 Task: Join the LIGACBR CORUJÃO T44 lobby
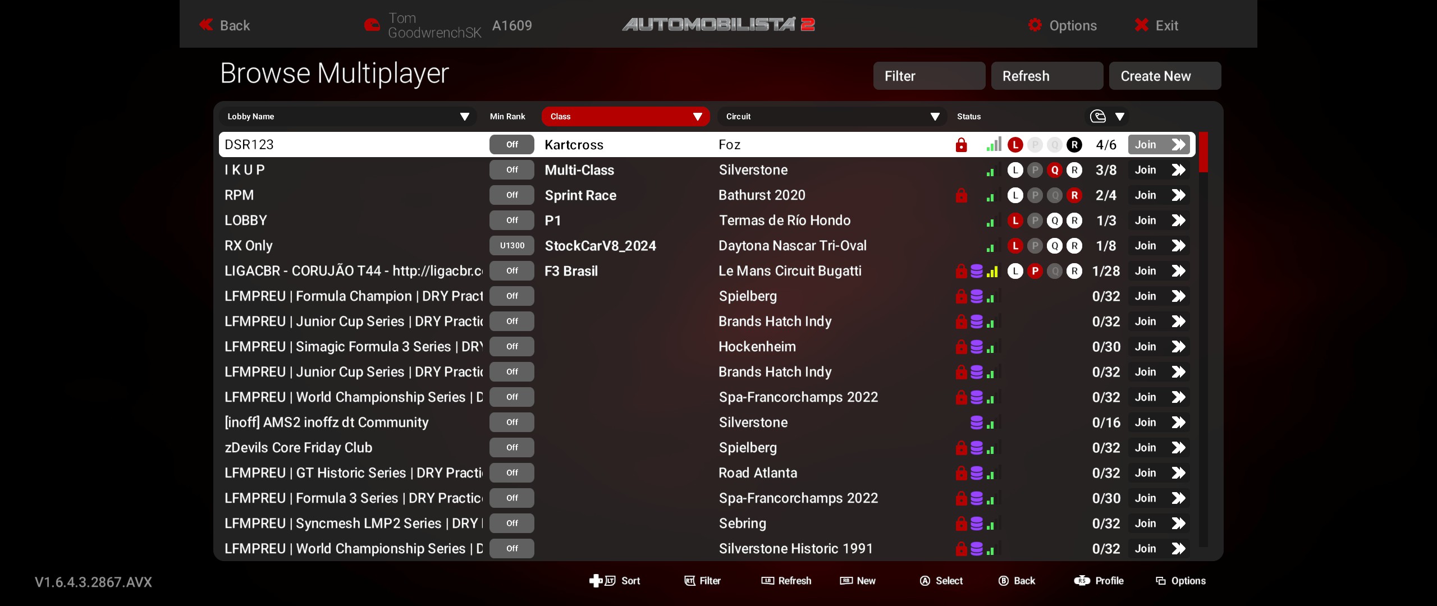[x=1159, y=271]
